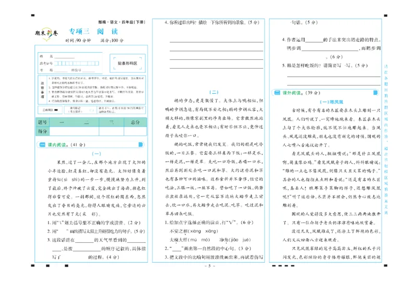Click the blue bookmark icon ending the 课内阅读 bar
The image size is (417, 295).
pyautogui.click(x=141, y=144)
